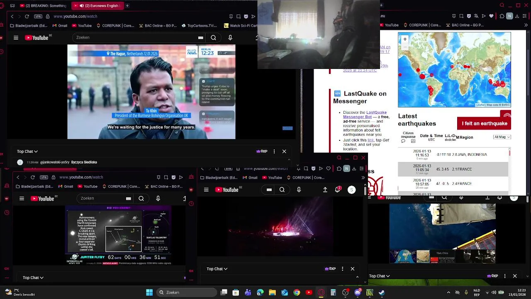Close the chat panel under Euronews video

pyautogui.click(x=284, y=152)
